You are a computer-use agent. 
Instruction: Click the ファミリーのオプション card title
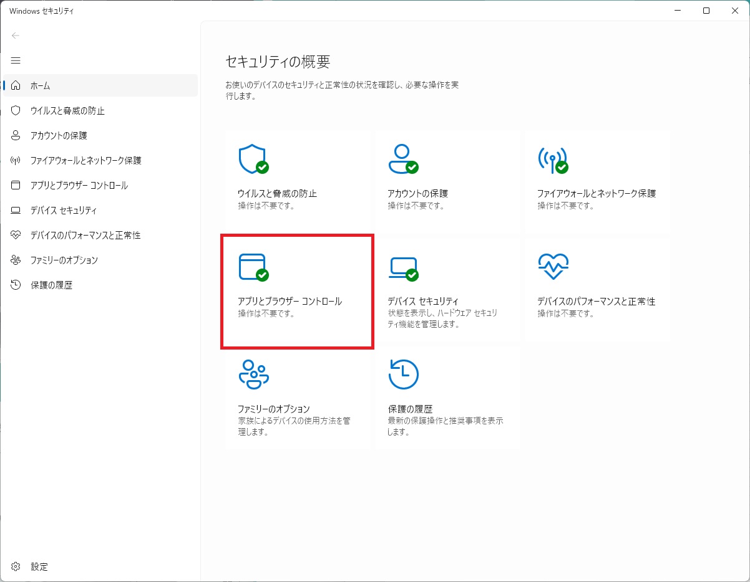(273, 409)
